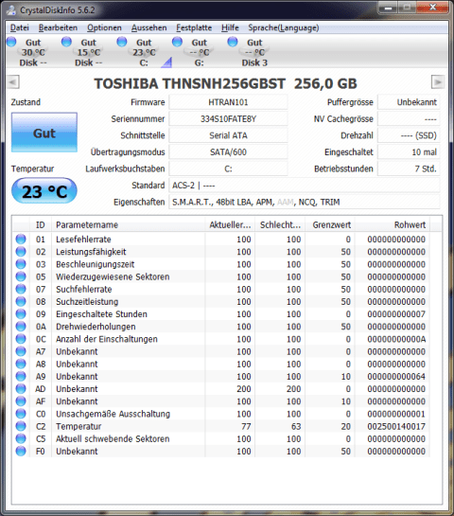This screenshot has width=454, height=516.
Task: Click the Schlecht column header
Action: (280, 224)
